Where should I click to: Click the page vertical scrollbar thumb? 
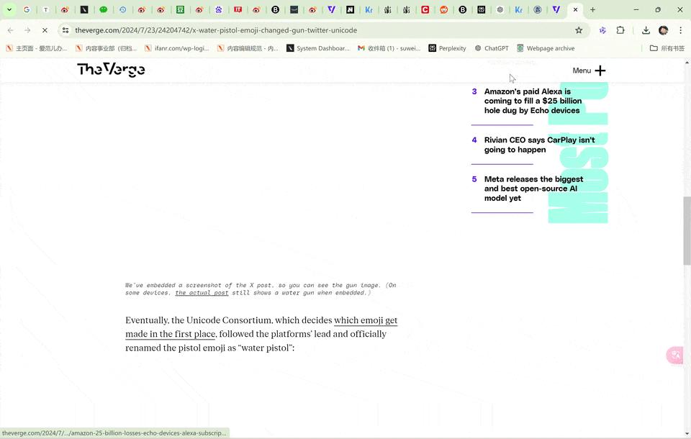687,231
